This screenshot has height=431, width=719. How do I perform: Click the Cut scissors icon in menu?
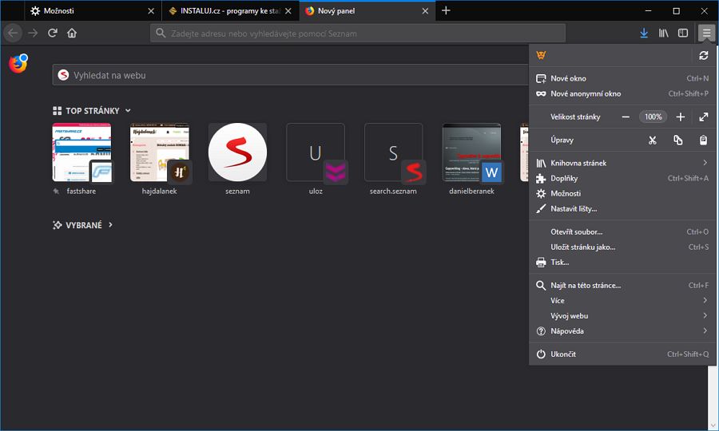click(652, 140)
